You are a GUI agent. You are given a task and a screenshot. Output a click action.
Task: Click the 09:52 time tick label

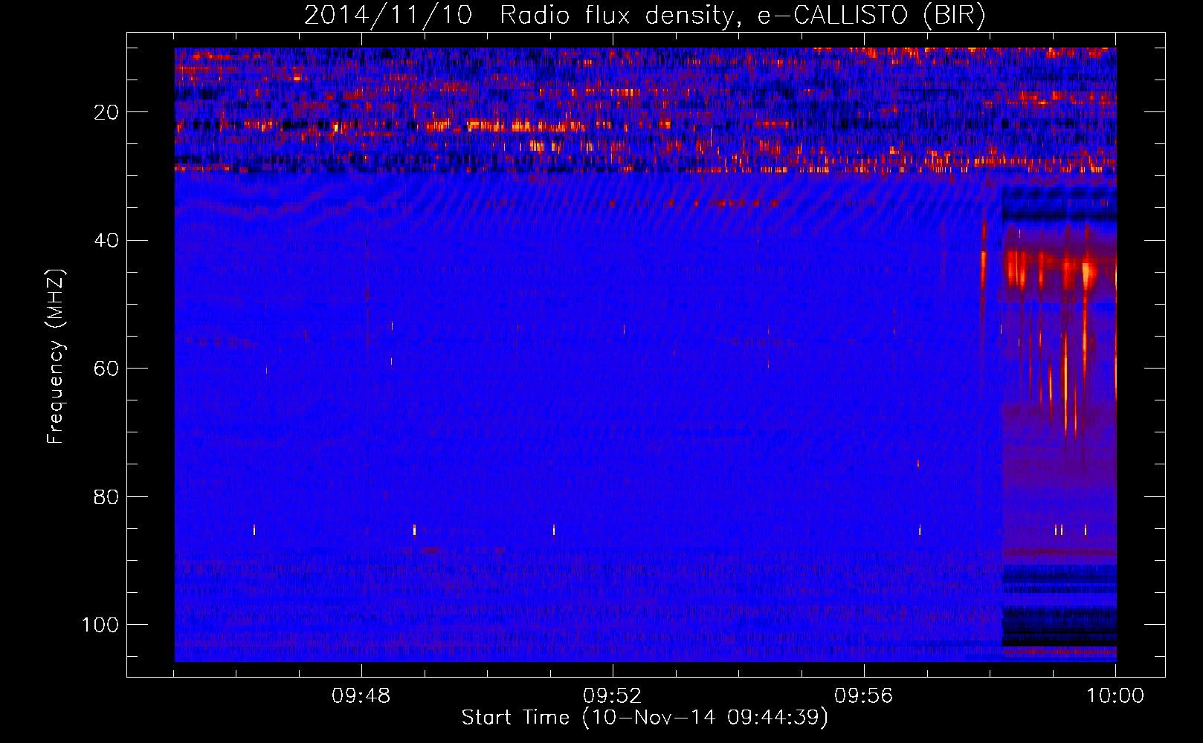click(612, 696)
